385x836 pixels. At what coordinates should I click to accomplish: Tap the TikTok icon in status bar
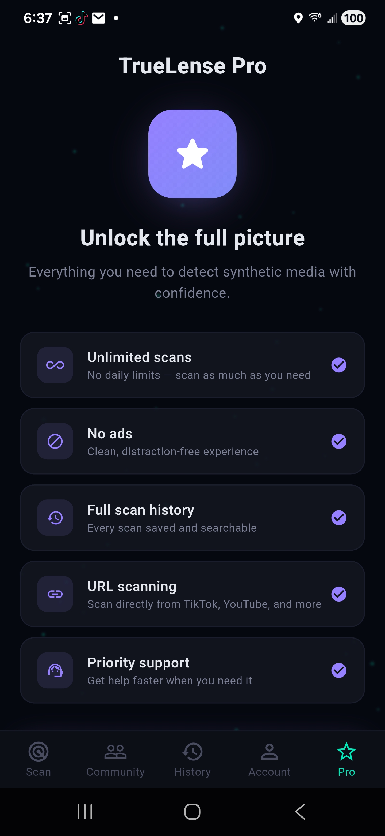[x=82, y=18]
